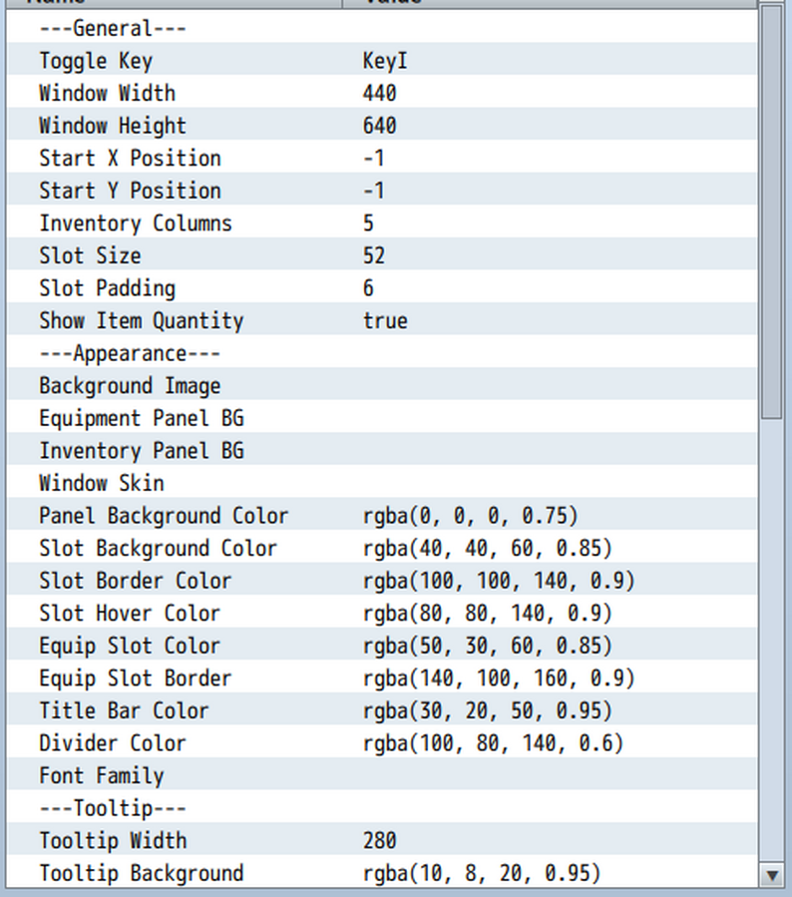Click the rgba(40, 40, 60, 0.85) value
The width and height of the screenshot is (792, 897).
tap(487, 548)
